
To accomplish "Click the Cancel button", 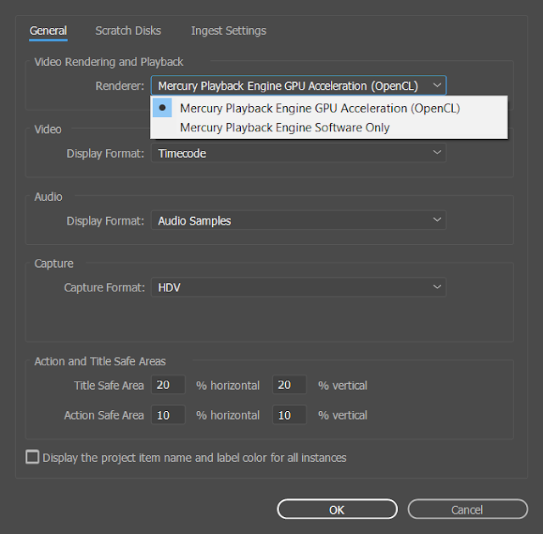I will [467, 509].
